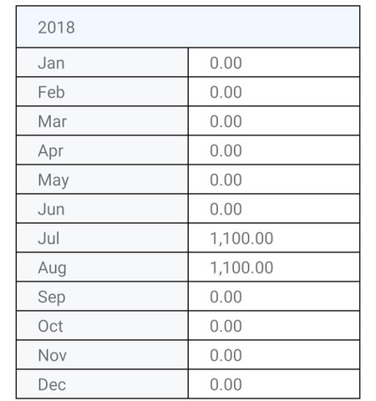
Task: Select the Aug value 1,100.00
Action: coord(241,267)
